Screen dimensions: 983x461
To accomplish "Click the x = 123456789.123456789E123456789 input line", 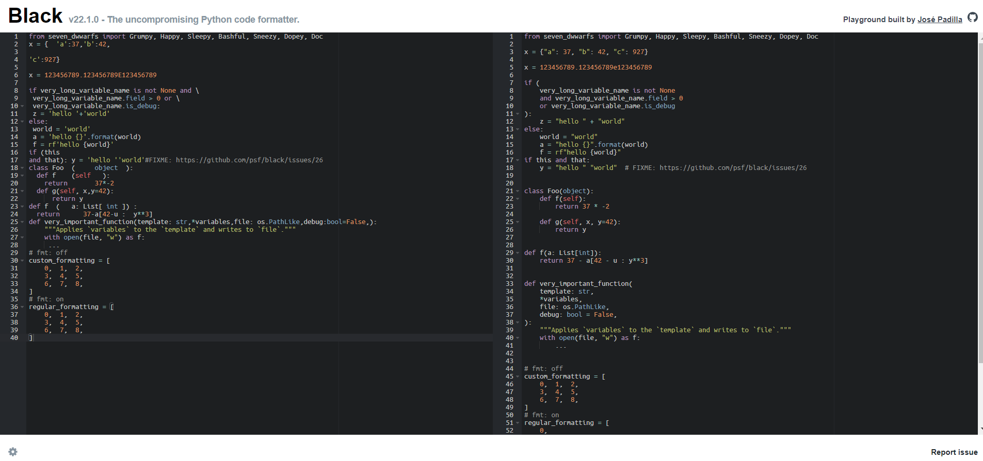I will [x=93, y=75].
